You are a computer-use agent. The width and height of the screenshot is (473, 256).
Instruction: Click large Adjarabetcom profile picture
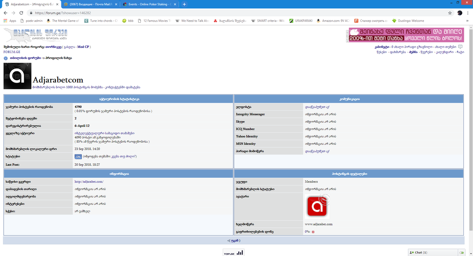point(17,76)
